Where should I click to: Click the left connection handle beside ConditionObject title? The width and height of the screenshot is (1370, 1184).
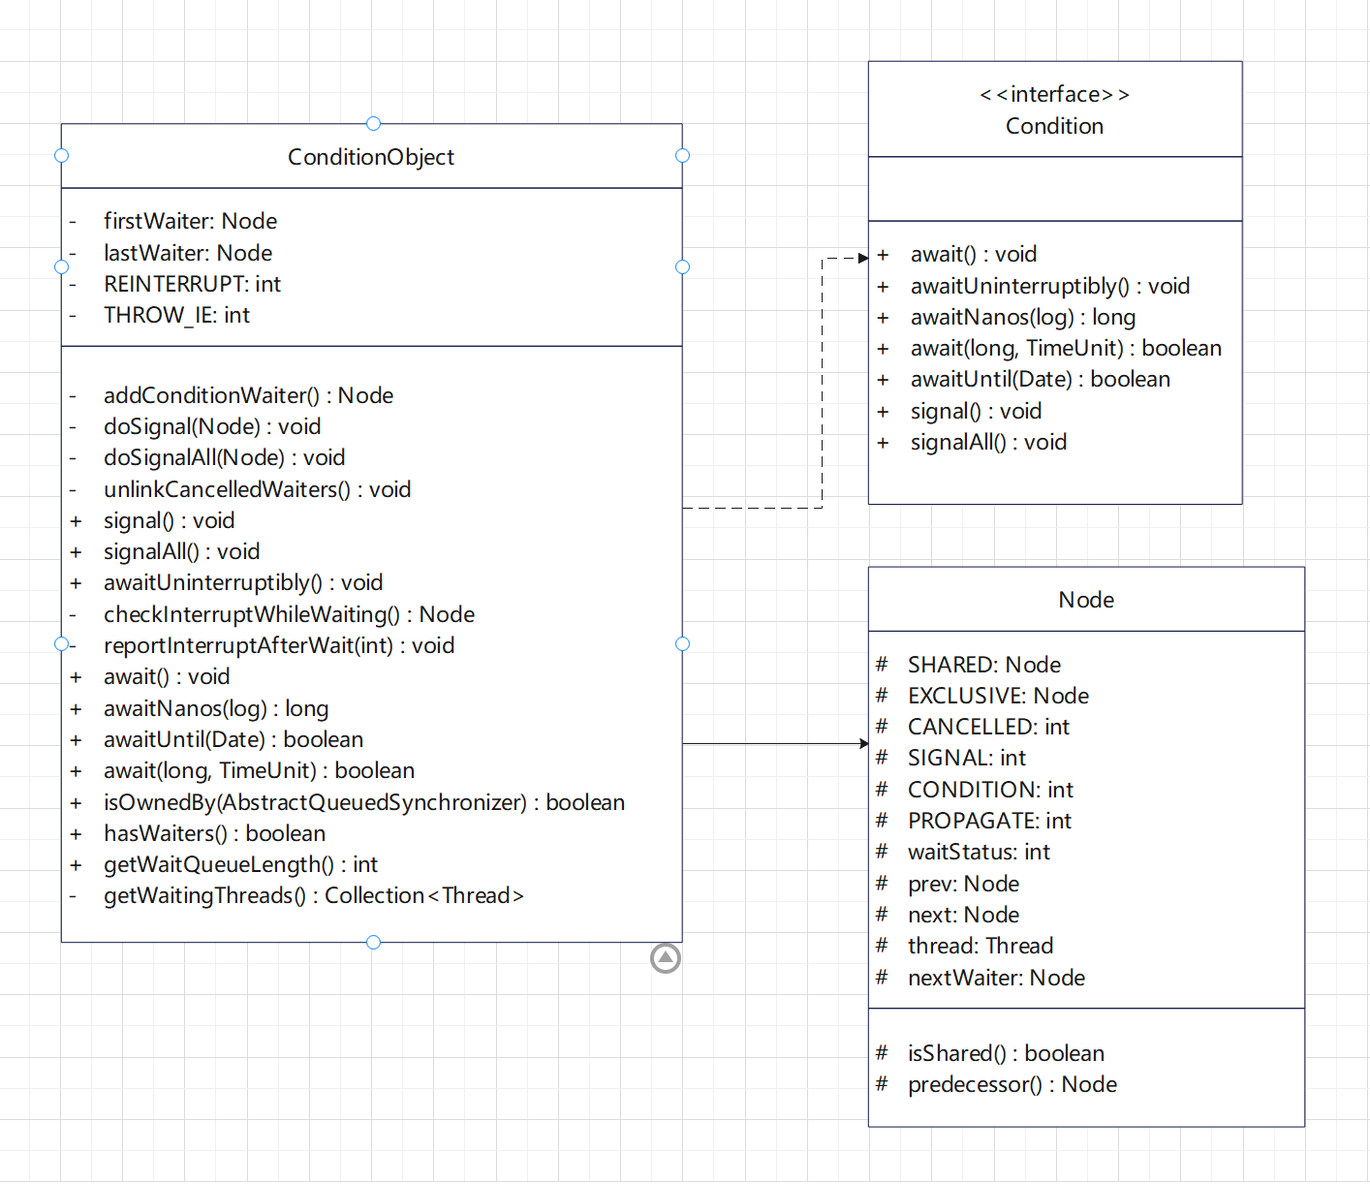pyautogui.click(x=61, y=155)
